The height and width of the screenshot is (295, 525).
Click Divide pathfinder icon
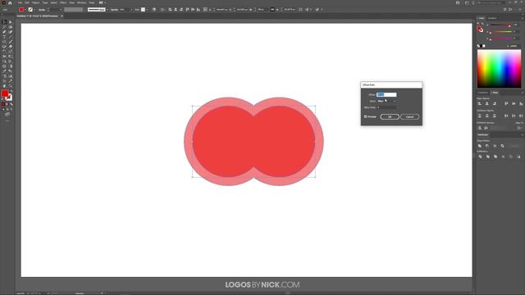(481, 157)
